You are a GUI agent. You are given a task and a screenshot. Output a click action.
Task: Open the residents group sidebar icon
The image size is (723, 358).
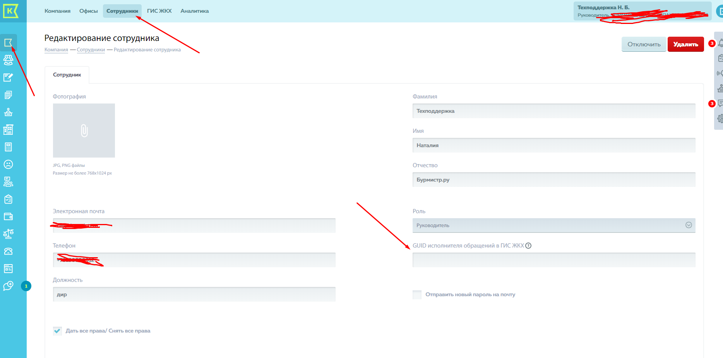point(8,60)
